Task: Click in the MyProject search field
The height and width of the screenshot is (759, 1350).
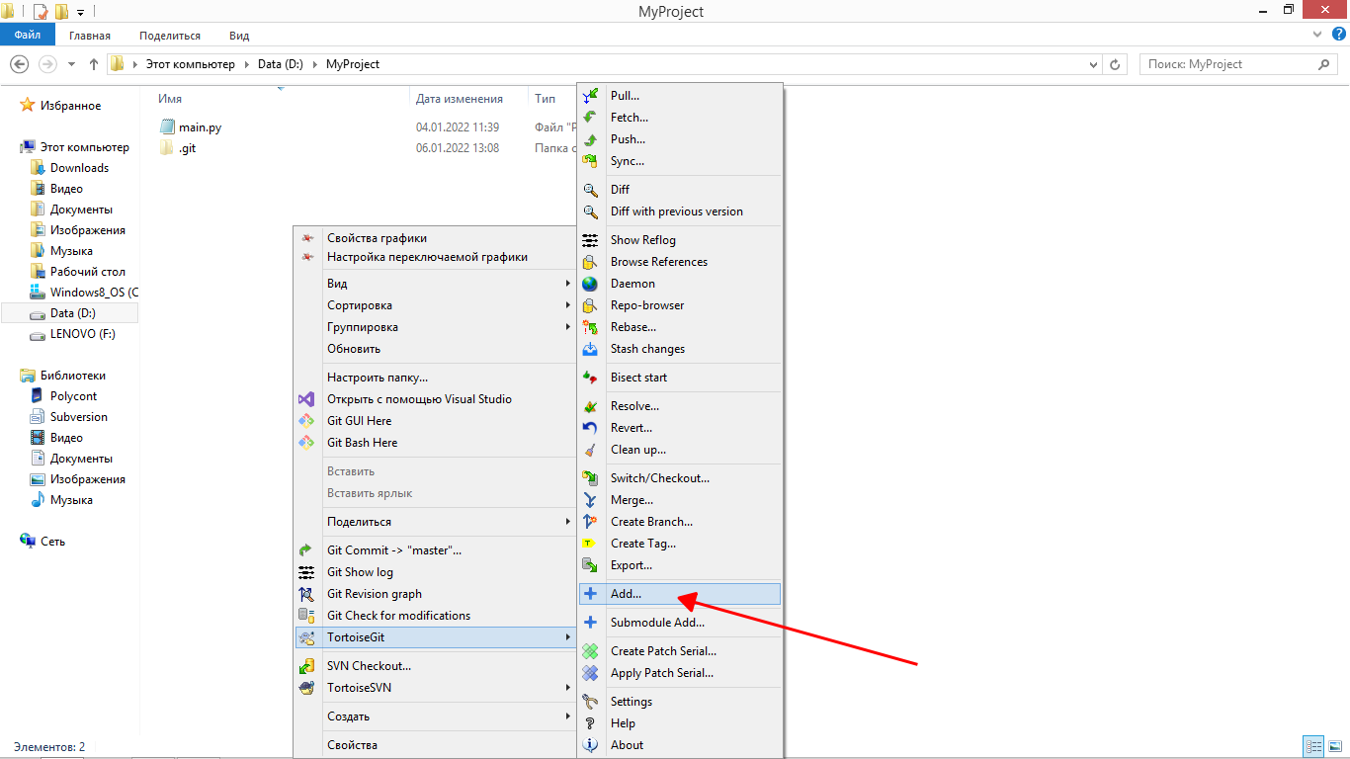Action: [1238, 64]
